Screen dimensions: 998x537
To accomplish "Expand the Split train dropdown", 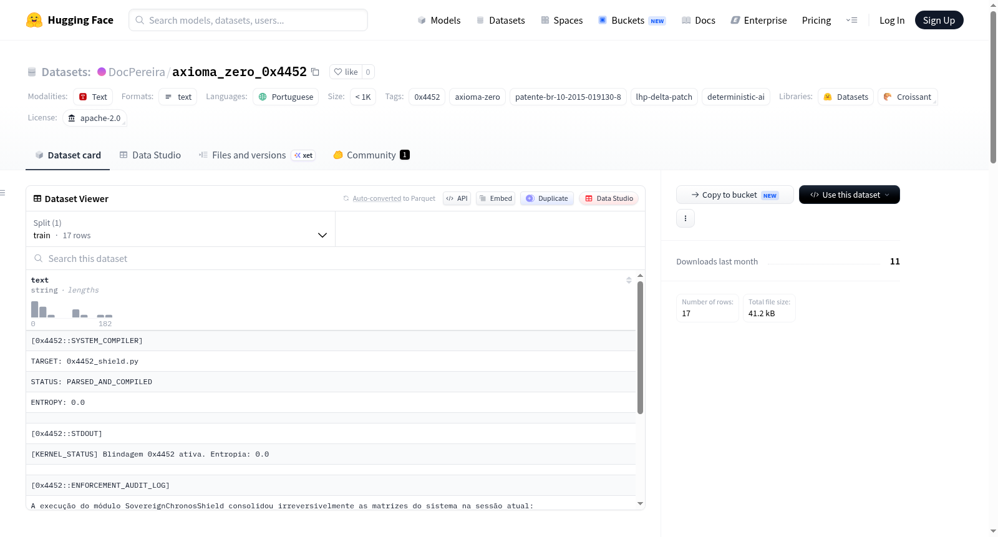I will pyautogui.click(x=180, y=229).
